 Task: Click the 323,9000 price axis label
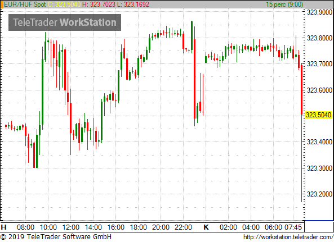point(319,12)
